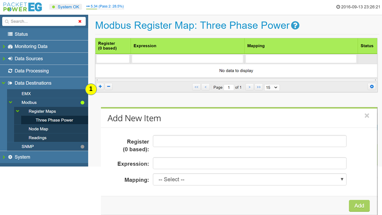Open the Status menu item
This screenshot has width=382, height=215.
[x=21, y=34]
